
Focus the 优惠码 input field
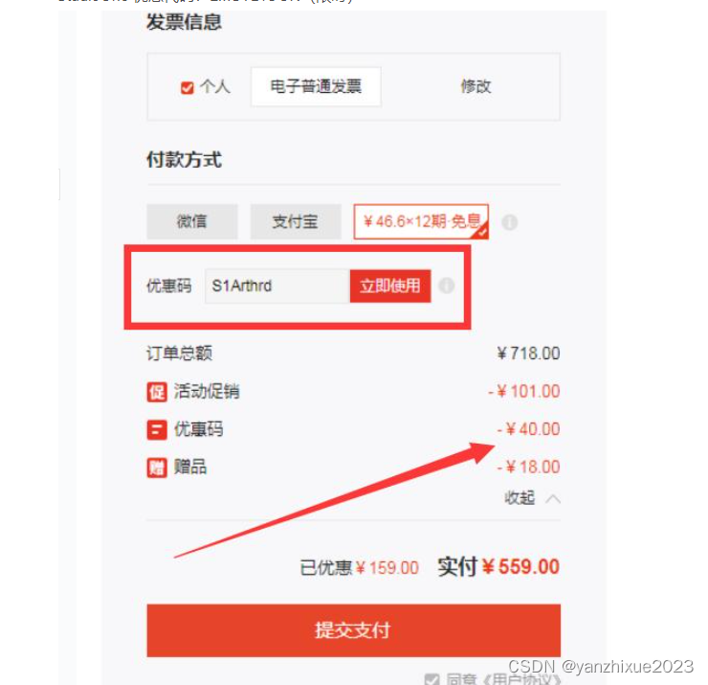pos(277,285)
